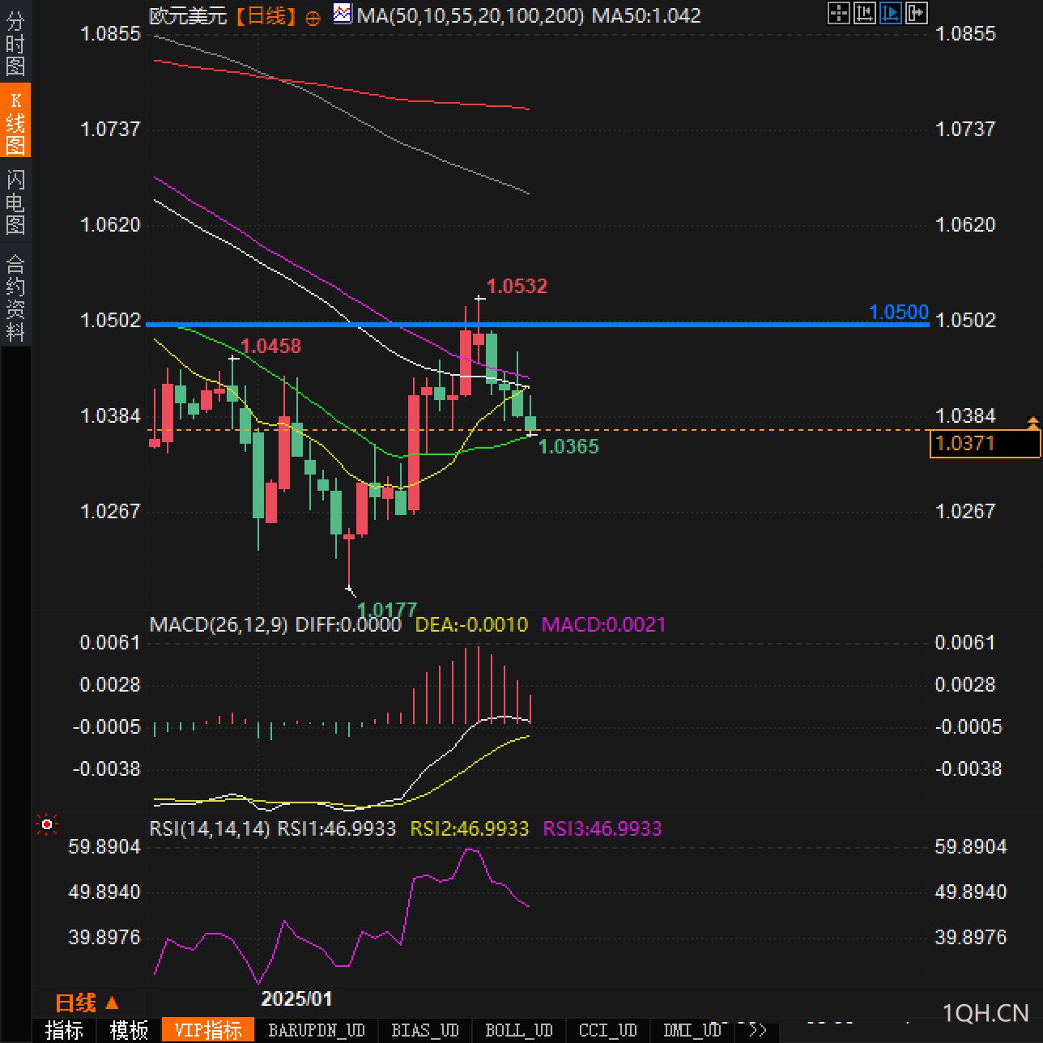This screenshot has width=1043, height=1043.
Task: Click the crosshair cursor icon at top right
Action: [x=838, y=12]
